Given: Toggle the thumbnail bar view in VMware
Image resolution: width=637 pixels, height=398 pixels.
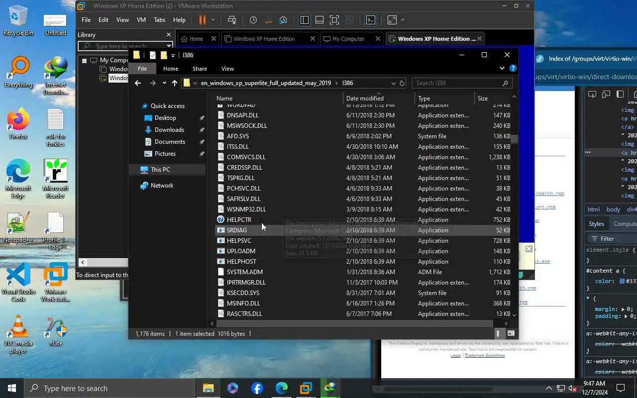Looking at the screenshot, I should pyautogui.click(x=319, y=20).
